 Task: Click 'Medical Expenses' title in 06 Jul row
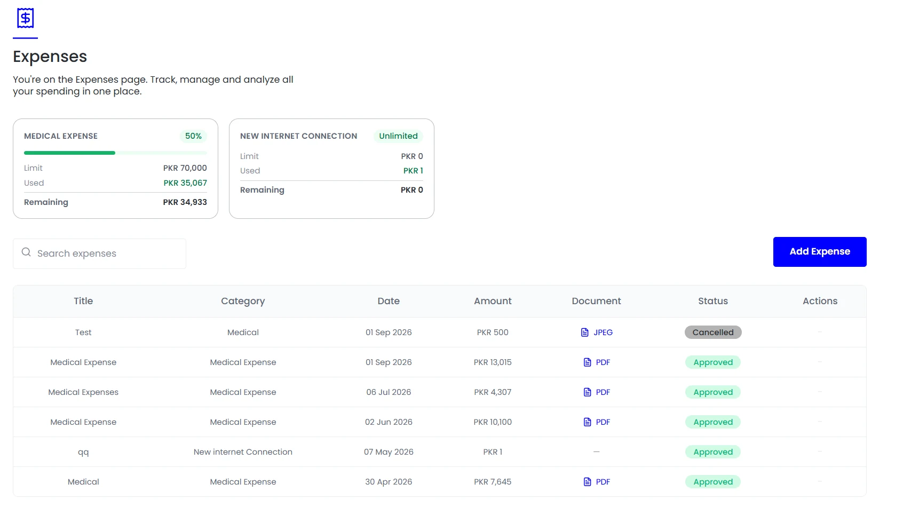(83, 392)
